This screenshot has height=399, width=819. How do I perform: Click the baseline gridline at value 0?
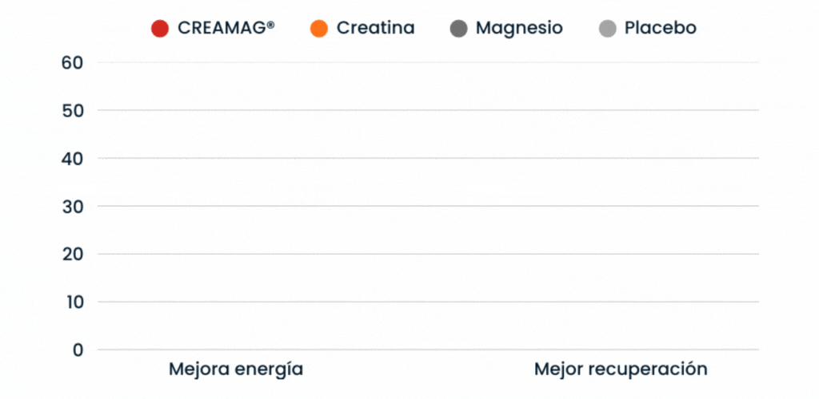click(x=428, y=350)
